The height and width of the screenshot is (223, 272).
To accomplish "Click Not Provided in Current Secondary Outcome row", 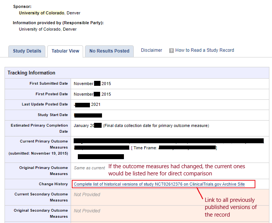I will pyautogui.click(x=87, y=195).
